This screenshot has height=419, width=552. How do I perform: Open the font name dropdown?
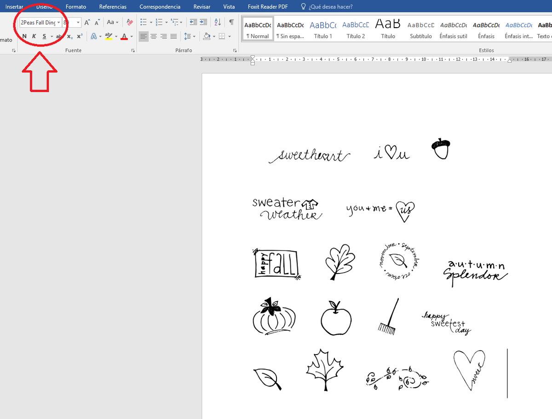59,22
